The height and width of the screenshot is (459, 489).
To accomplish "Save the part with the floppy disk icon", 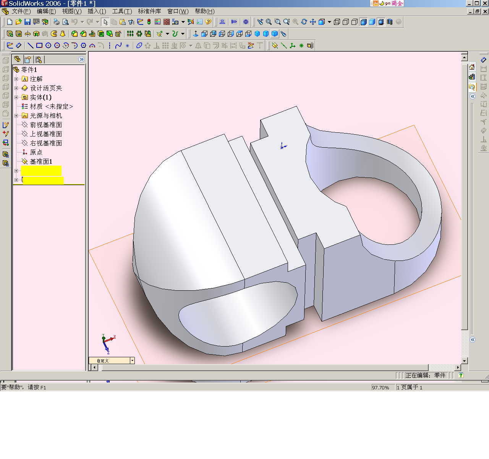I will 28,22.
